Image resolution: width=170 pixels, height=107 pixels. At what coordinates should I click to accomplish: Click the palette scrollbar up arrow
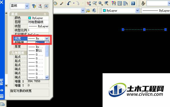tap(6, 13)
